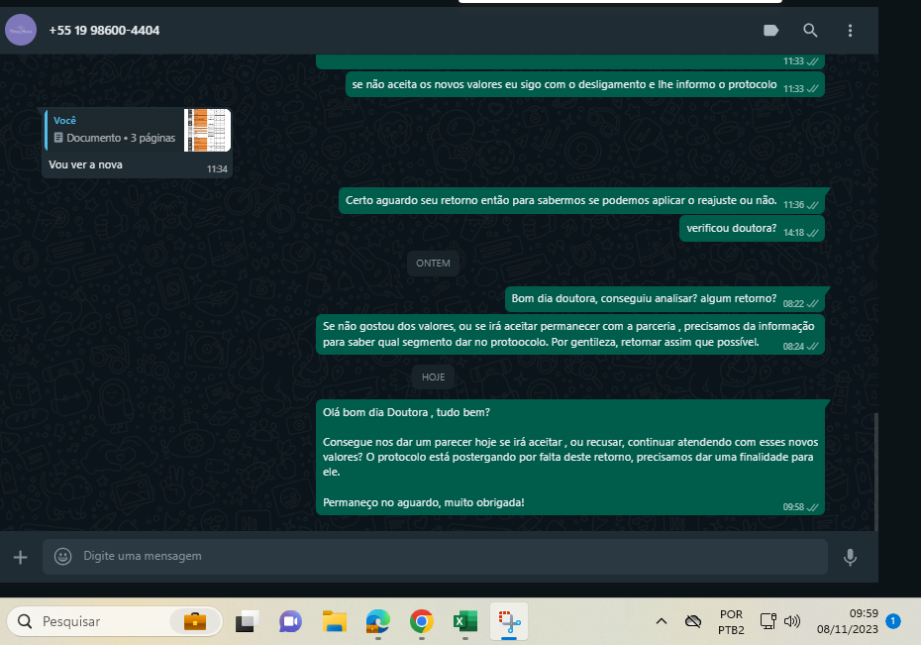Screen dimensions: 921x645
Task: Switch to Microsoft Edge on taskbar
Action: tap(378, 621)
